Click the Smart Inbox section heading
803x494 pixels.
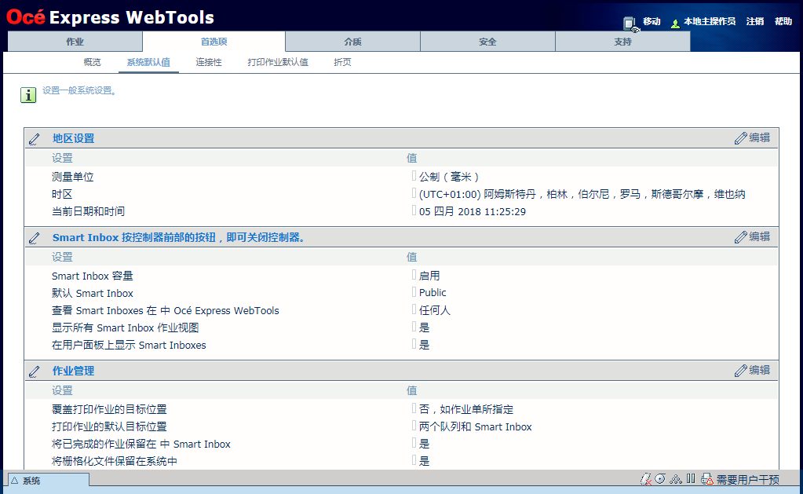[x=178, y=238]
